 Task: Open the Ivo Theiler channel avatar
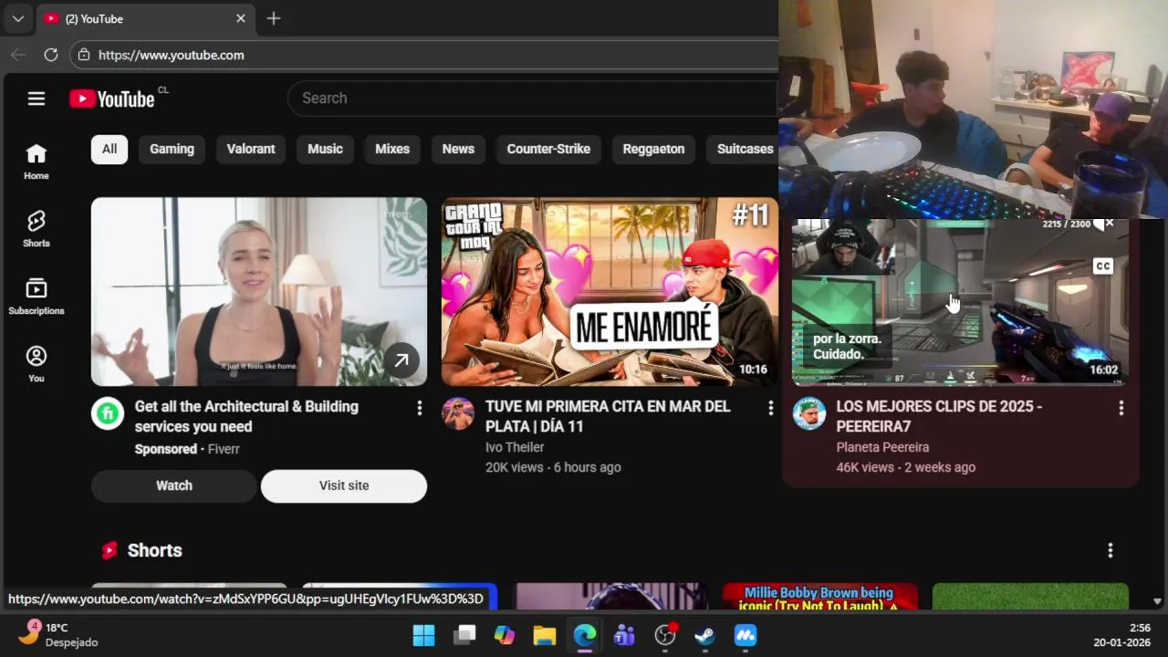point(458,413)
